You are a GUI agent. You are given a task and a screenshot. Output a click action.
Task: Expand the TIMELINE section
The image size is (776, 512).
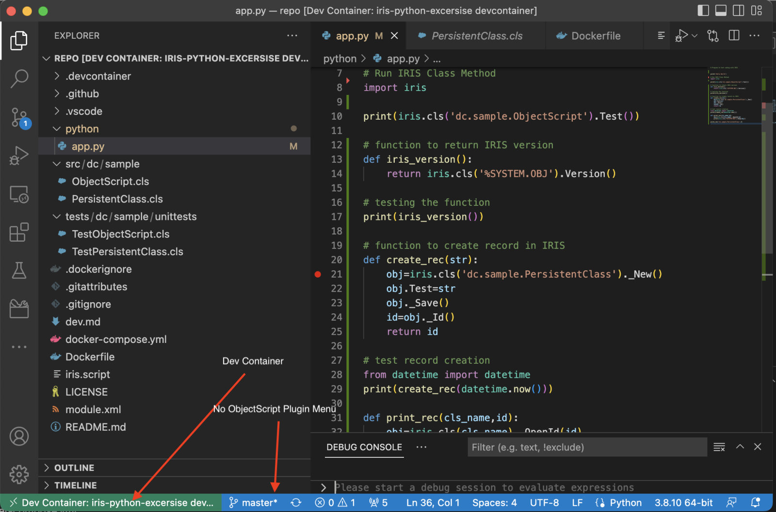tap(175, 485)
